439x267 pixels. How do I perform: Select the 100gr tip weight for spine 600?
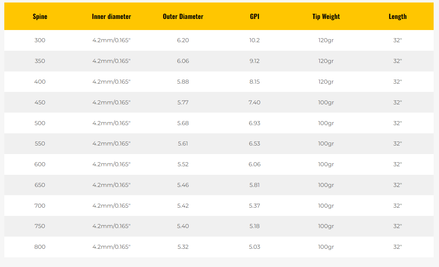[326, 164]
